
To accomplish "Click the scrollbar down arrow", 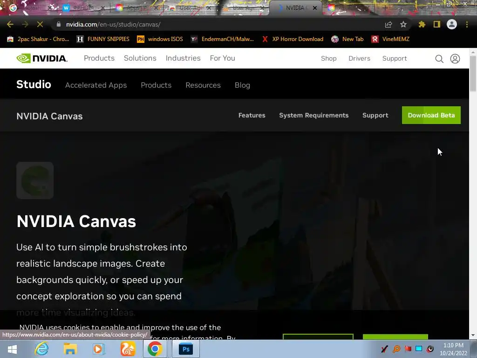I will tap(473, 335).
